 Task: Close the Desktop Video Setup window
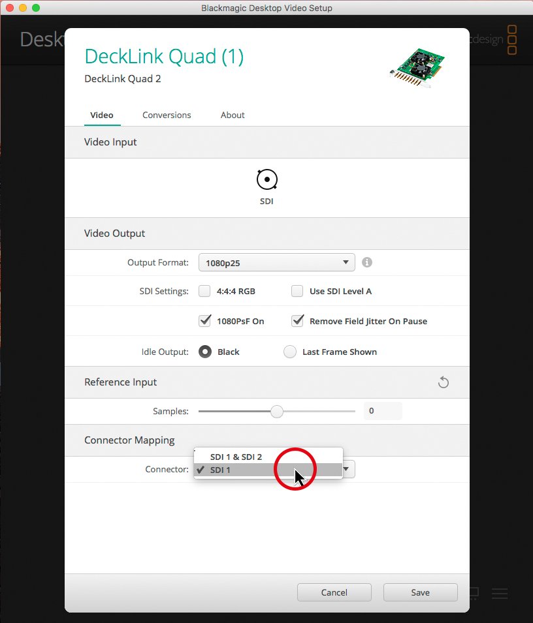pyautogui.click(x=10, y=8)
